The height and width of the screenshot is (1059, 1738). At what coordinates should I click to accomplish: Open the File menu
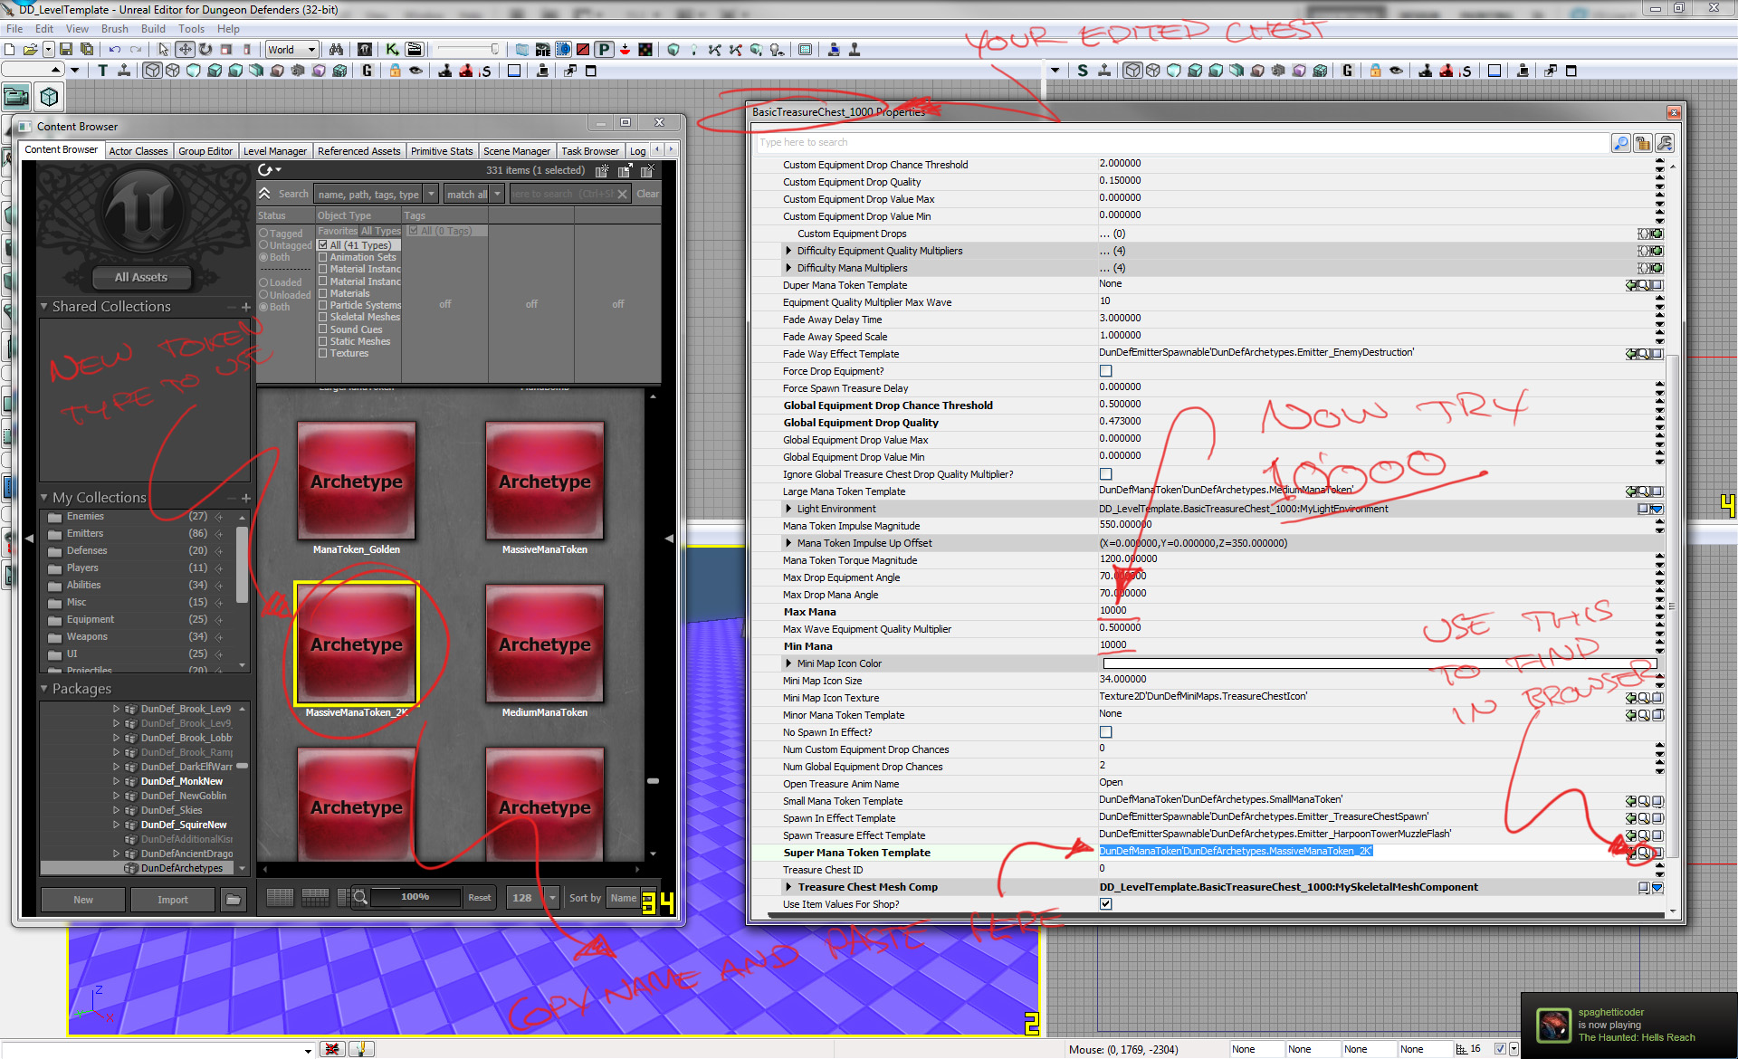click(x=14, y=29)
